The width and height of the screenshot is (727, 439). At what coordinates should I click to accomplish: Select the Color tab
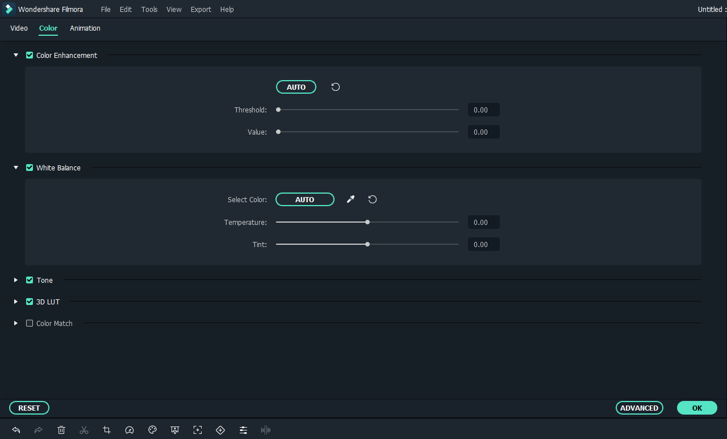point(48,28)
